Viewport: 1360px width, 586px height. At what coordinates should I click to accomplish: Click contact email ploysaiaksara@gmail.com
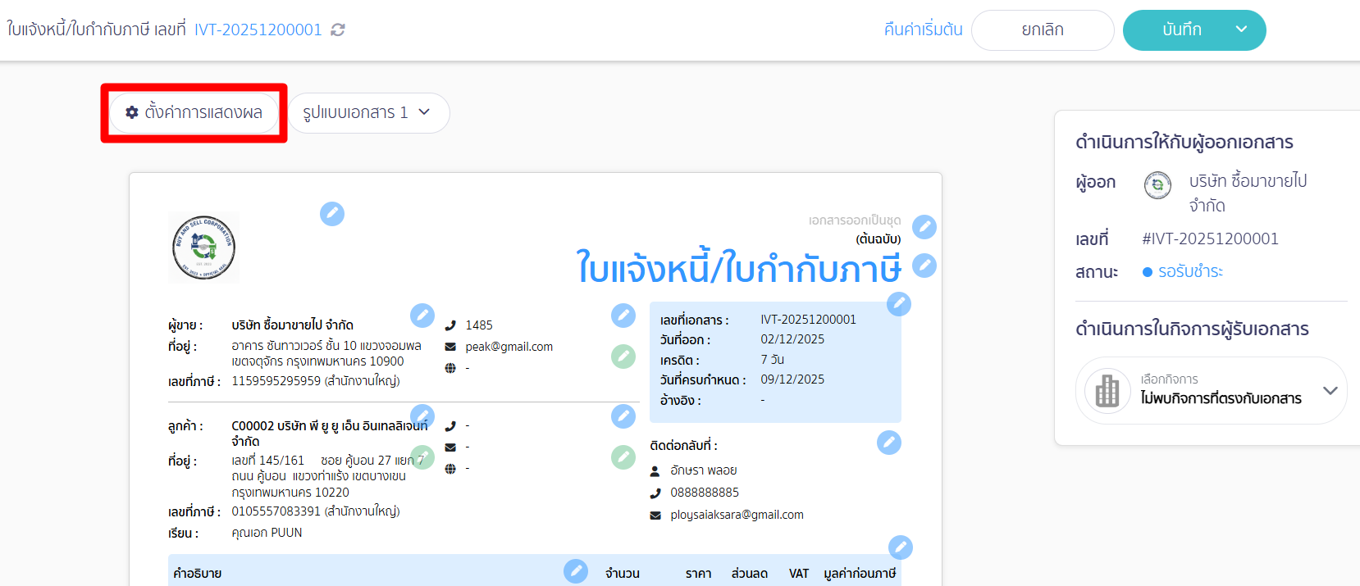click(x=737, y=515)
